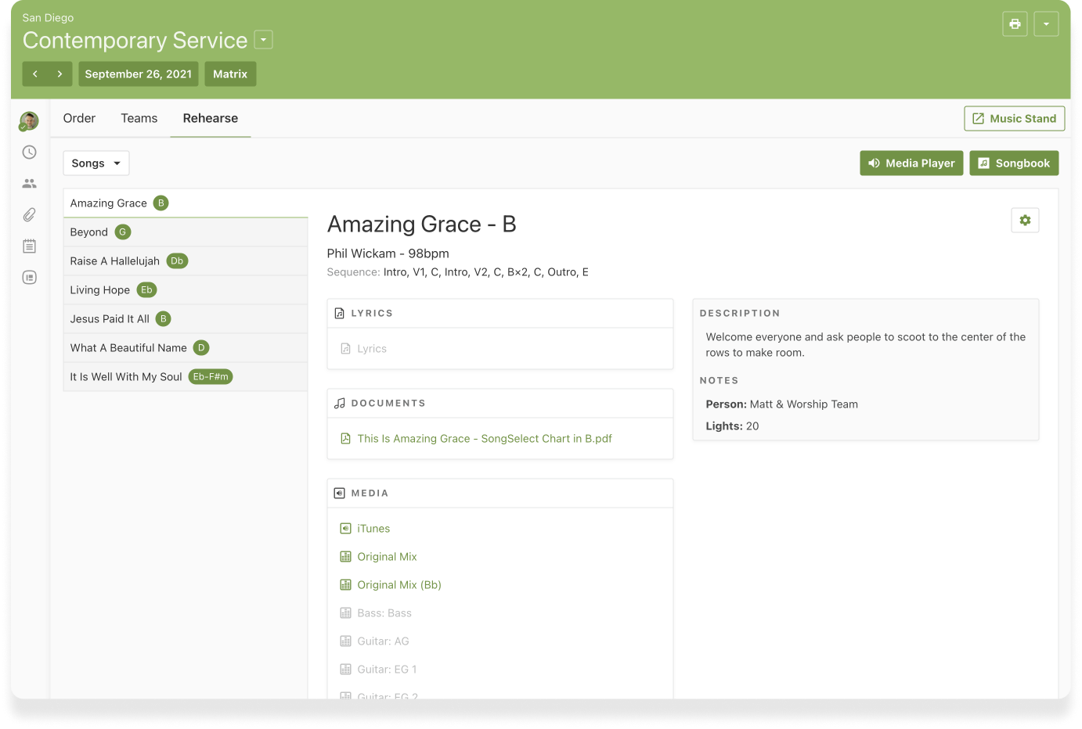Screen dimensions: 1082x729
Task: Open the clock icon in left sidebar
Action: click(30, 153)
